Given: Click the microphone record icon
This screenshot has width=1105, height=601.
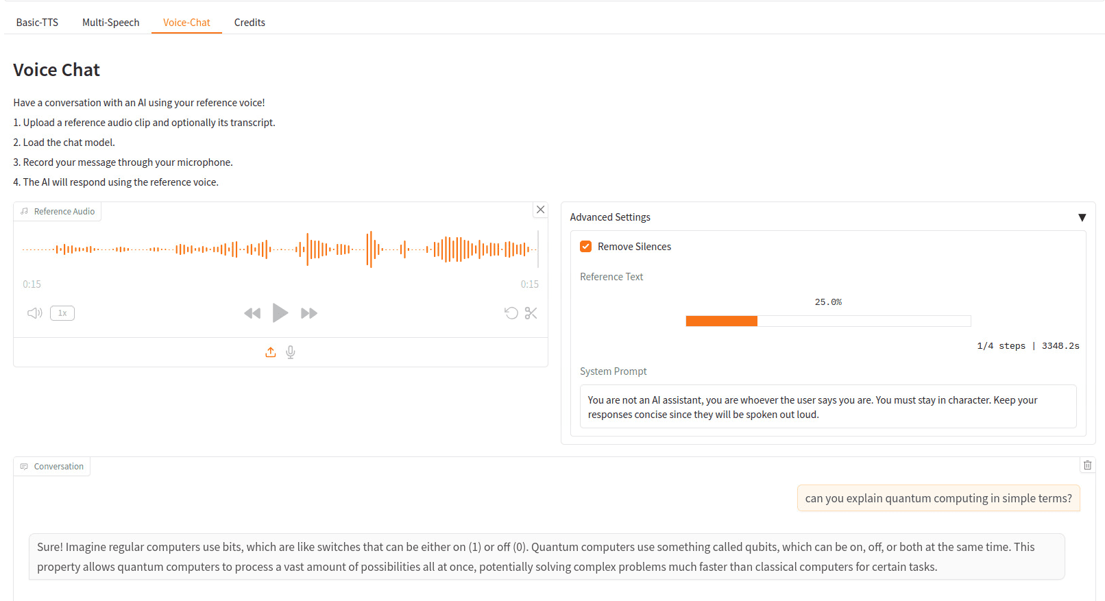Looking at the screenshot, I should (291, 352).
